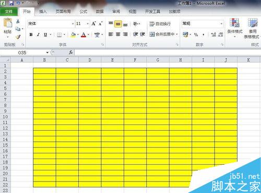Viewport: 261px width, 193px height.
Task: Switch to the Page Layout tab
Action: 63,12
